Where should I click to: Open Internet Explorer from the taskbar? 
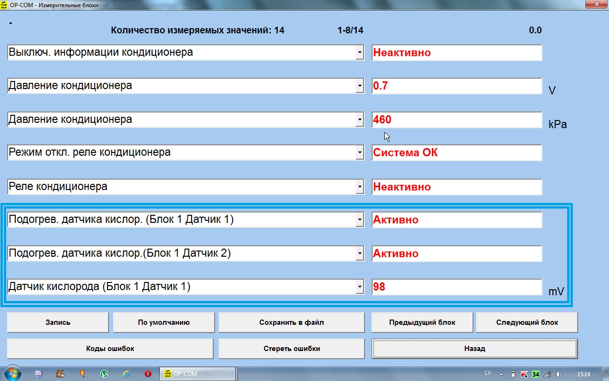click(126, 374)
